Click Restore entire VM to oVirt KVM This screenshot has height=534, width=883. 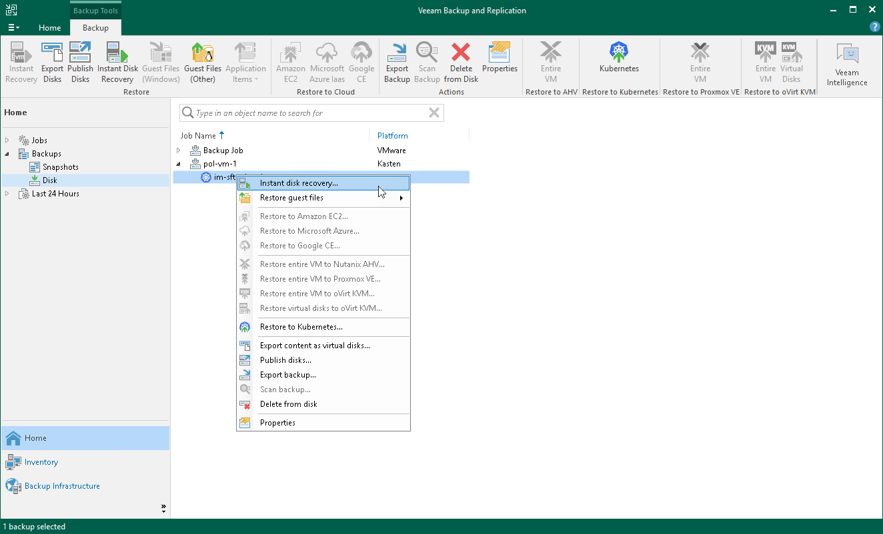click(x=323, y=294)
